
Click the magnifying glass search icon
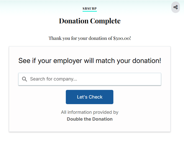pos(24,79)
